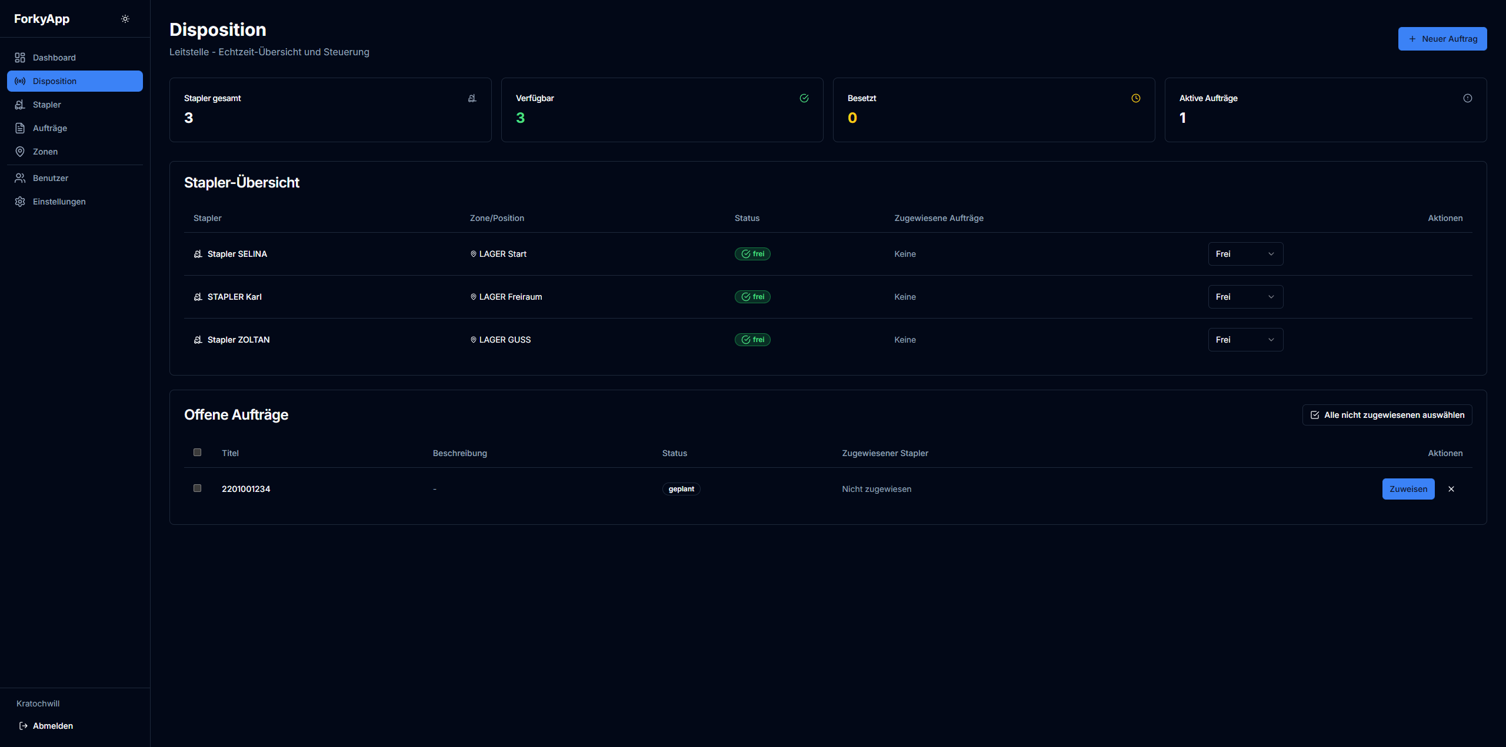This screenshot has width=1506, height=747.
Task: Toggle the light mode sun icon
Action: click(x=125, y=18)
